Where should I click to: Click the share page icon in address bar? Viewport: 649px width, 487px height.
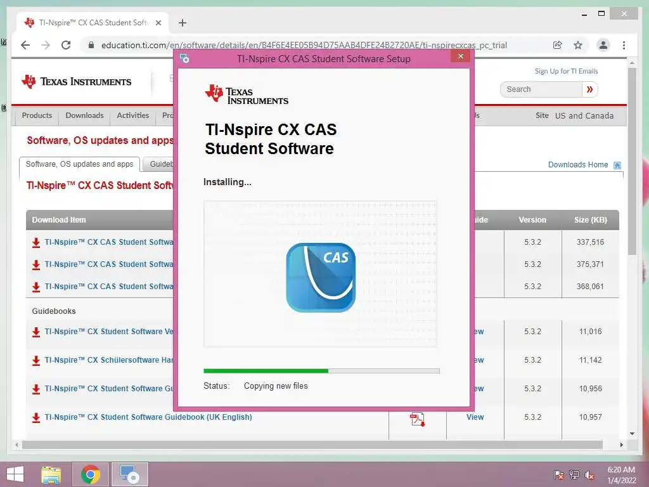pos(558,45)
